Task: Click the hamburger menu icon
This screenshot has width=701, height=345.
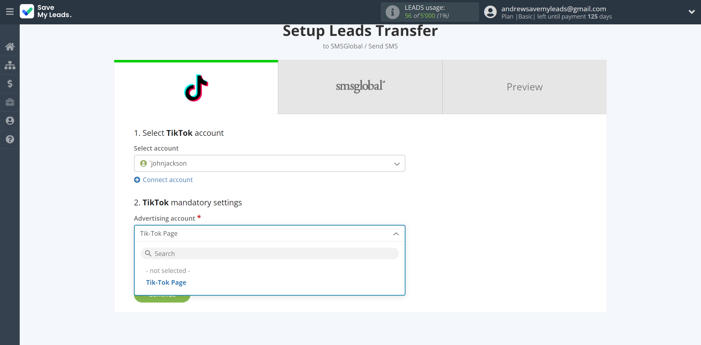Action: (x=10, y=12)
